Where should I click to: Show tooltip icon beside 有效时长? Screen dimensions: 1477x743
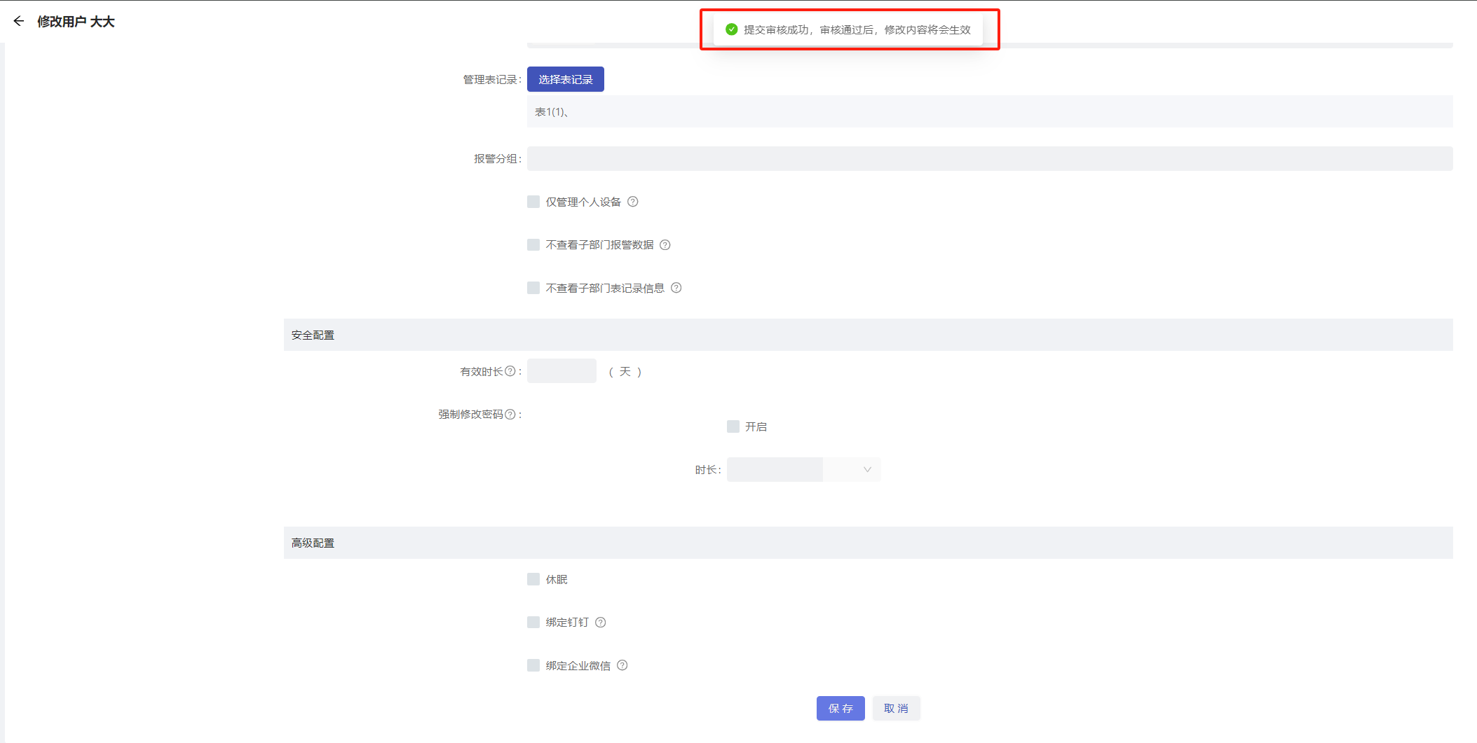tap(510, 371)
